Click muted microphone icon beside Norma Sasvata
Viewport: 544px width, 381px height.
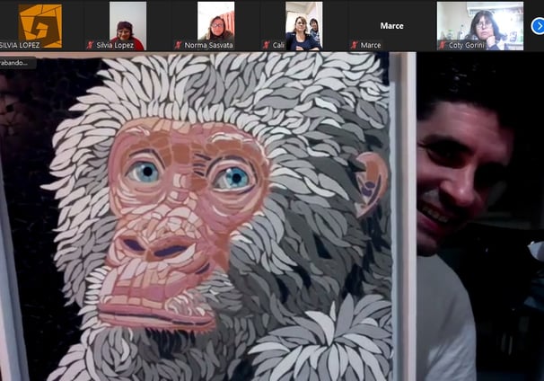[x=179, y=45]
